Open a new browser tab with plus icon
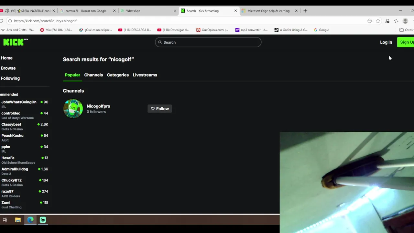414x233 pixels. [x=305, y=11]
